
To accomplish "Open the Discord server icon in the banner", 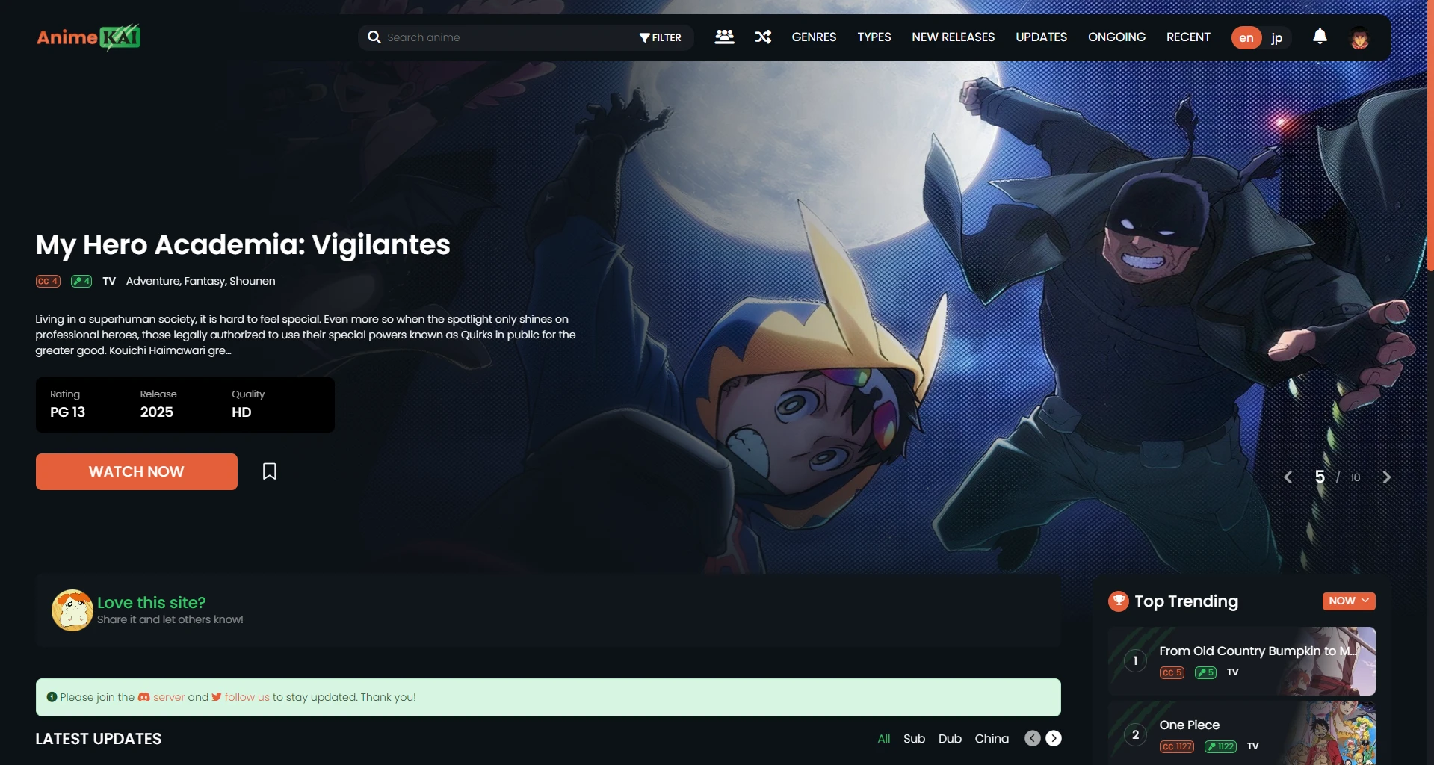I will click(x=143, y=697).
